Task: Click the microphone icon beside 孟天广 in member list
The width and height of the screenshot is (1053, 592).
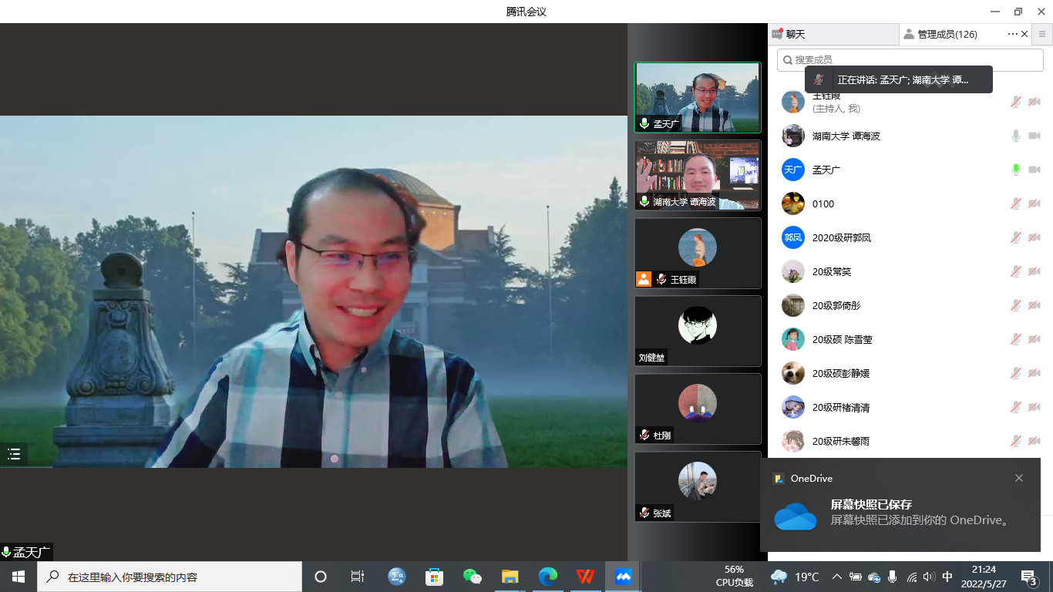Action: (x=1016, y=170)
